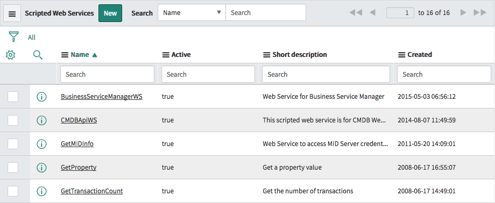
Task: Click the All breadcrumb filter
Action: tap(32, 38)
